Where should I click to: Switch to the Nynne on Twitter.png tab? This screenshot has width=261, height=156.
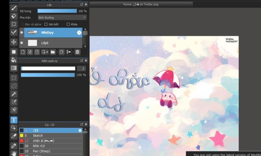point(141,5)
